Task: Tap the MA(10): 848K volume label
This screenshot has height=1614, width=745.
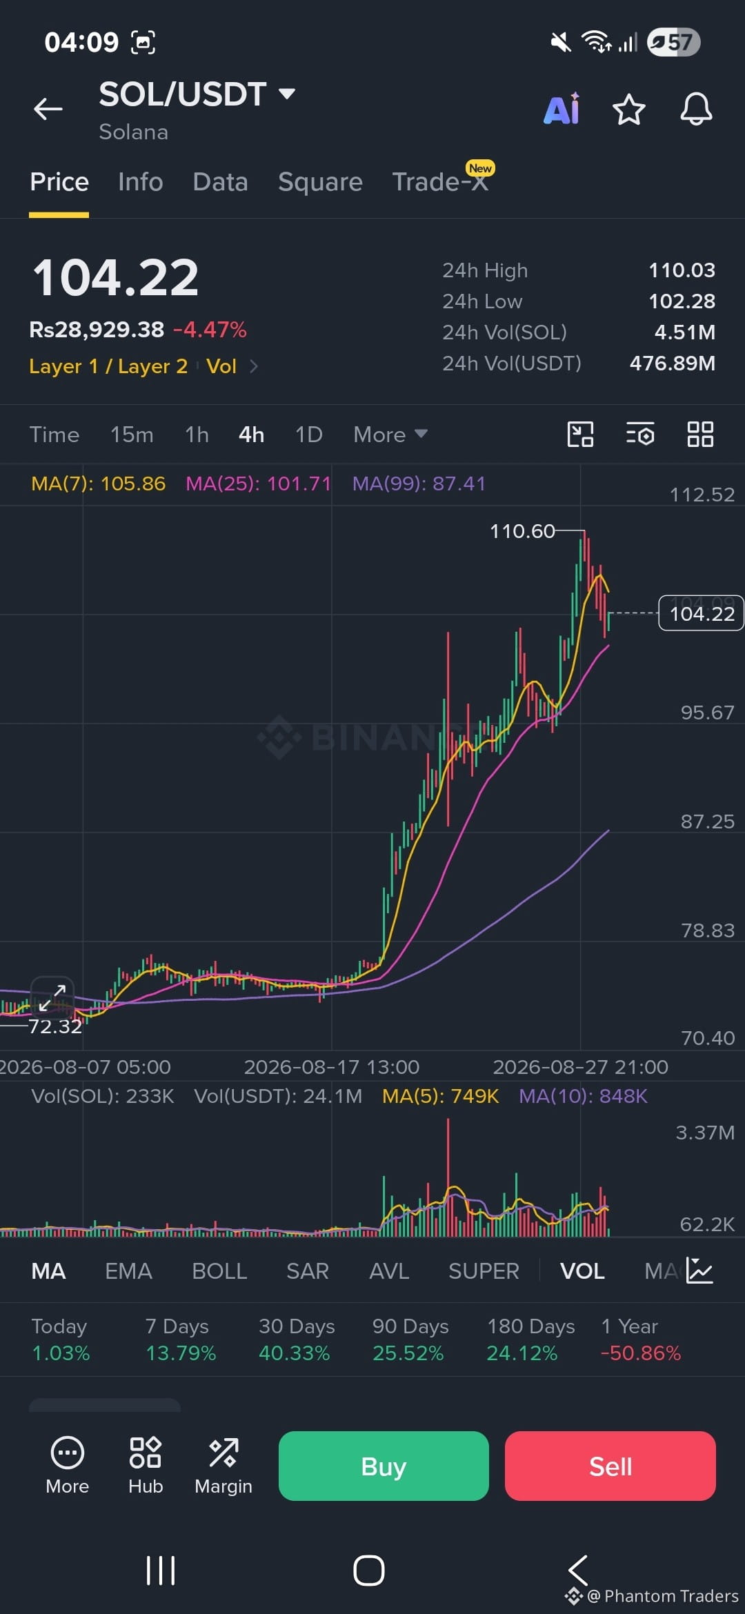Action: pos(583,1096)
